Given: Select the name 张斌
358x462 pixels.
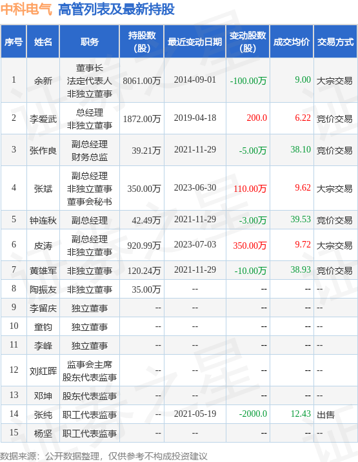Looking at the screenshot, I should tap(43, 189).
